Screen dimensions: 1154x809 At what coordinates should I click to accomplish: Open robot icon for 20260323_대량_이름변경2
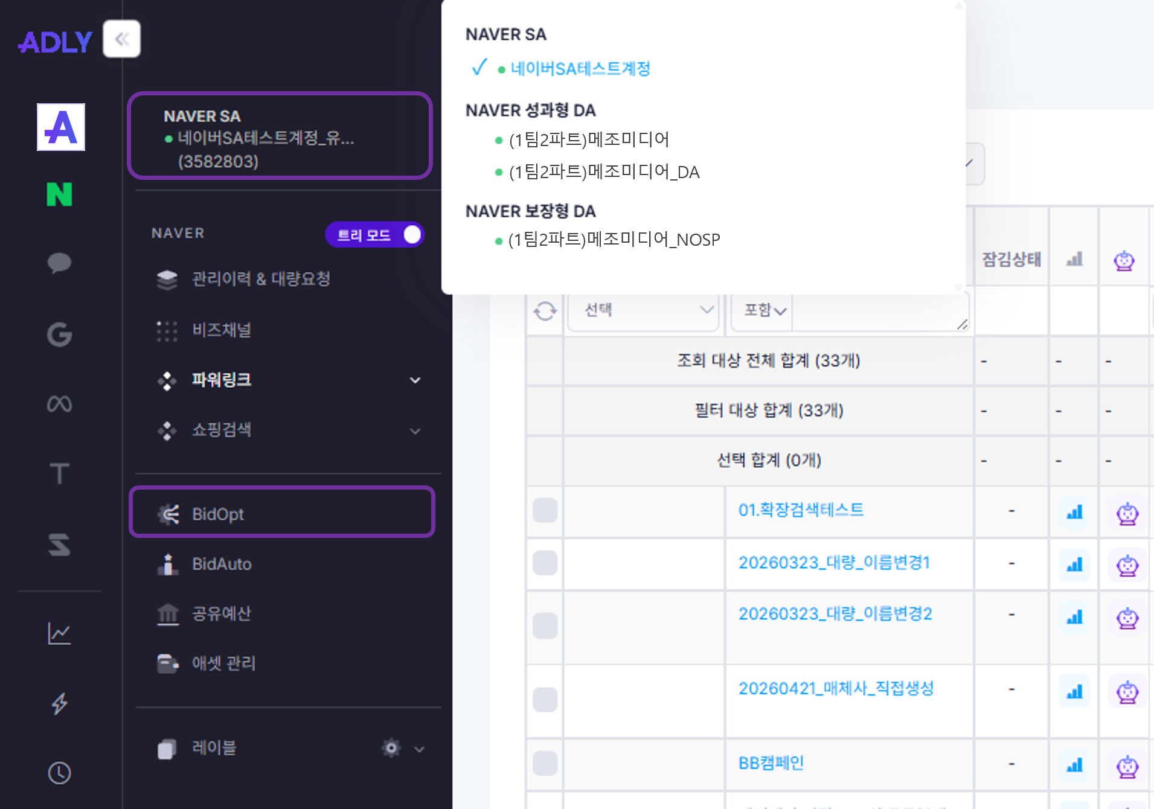click(x=1127, y=618)
